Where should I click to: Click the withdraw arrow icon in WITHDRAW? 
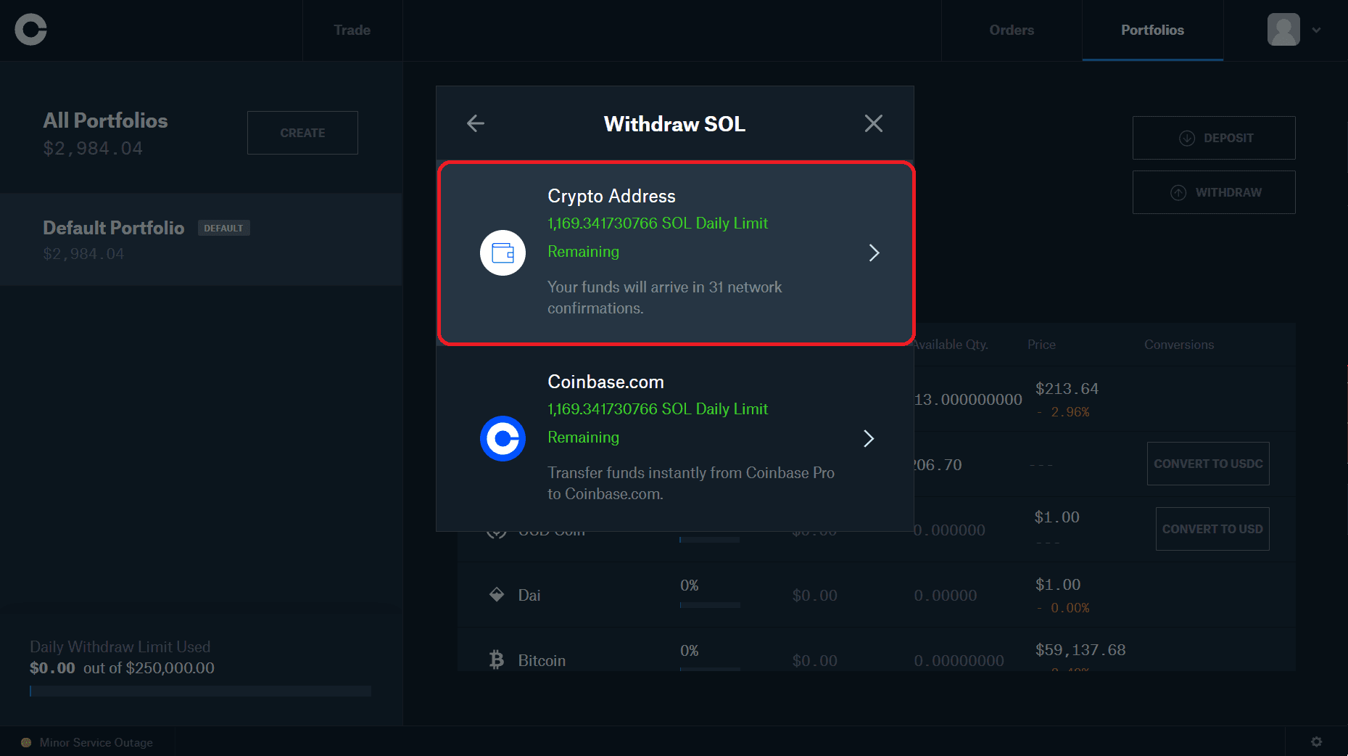[1178, 192]
